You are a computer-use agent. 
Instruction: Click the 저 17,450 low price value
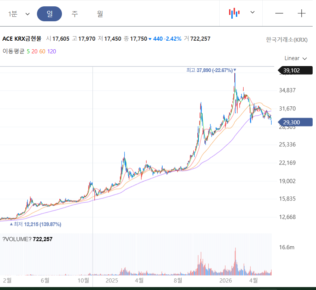[110, 39]
